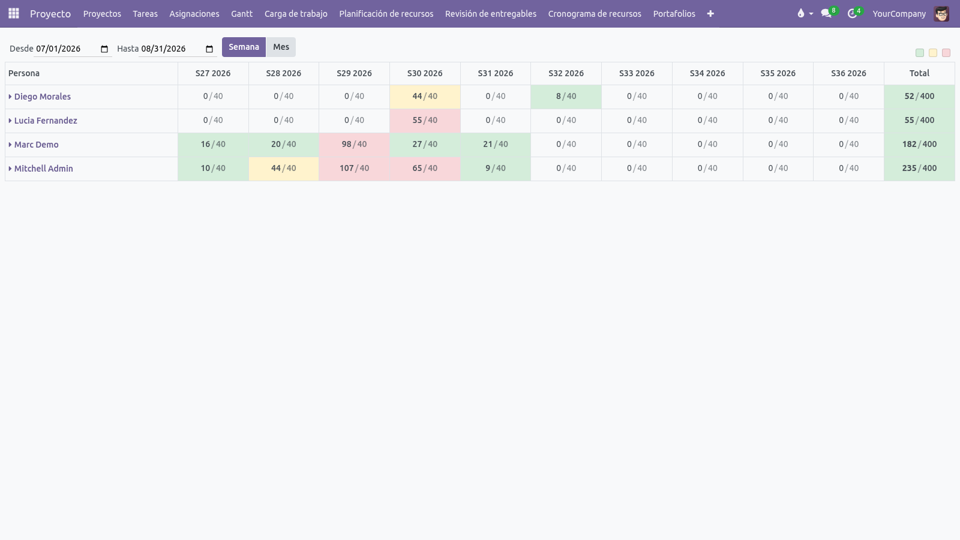Expand Mitchell Admin row
This screenshot has width=960, height=540.
10,169
